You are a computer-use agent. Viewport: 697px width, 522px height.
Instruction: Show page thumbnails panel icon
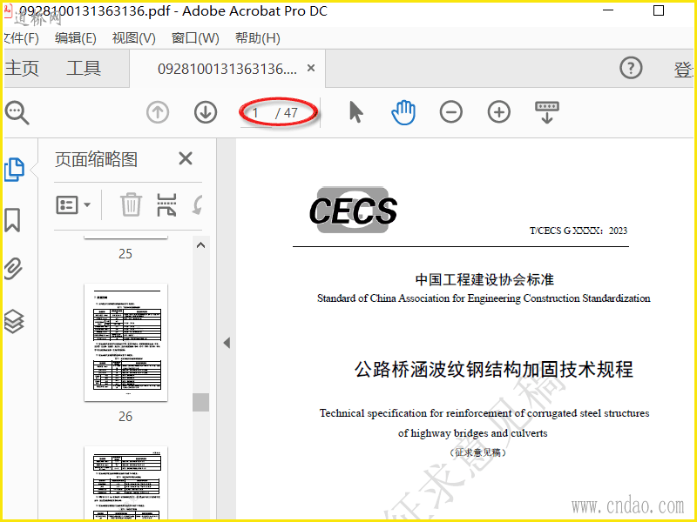pos(14,170)
